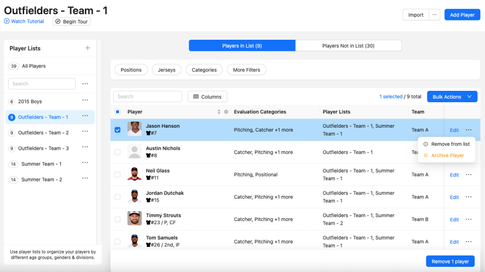The height and width of the screenshot is (272, 485).
Task: Open options menu beside player lists search
Action: coord(85,84)
